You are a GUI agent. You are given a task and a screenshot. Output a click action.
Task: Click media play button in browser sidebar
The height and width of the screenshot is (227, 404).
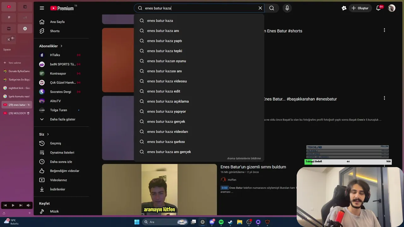[13, 205]
